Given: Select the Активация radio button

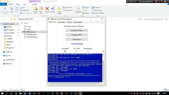Looking at the screenshot, I should (65, 51).
